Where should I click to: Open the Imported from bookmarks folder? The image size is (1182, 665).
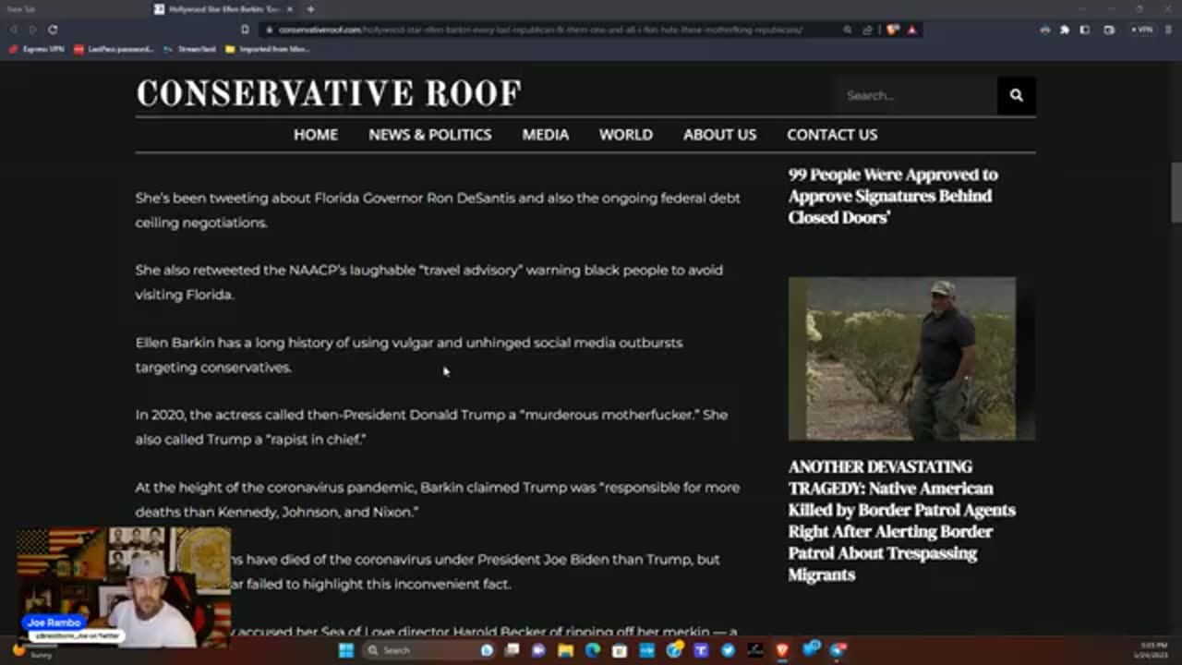pos(268,49)
